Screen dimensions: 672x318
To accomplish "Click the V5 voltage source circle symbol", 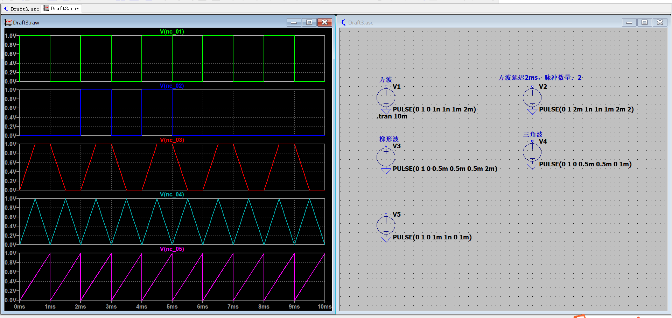I will pos(386,225).
